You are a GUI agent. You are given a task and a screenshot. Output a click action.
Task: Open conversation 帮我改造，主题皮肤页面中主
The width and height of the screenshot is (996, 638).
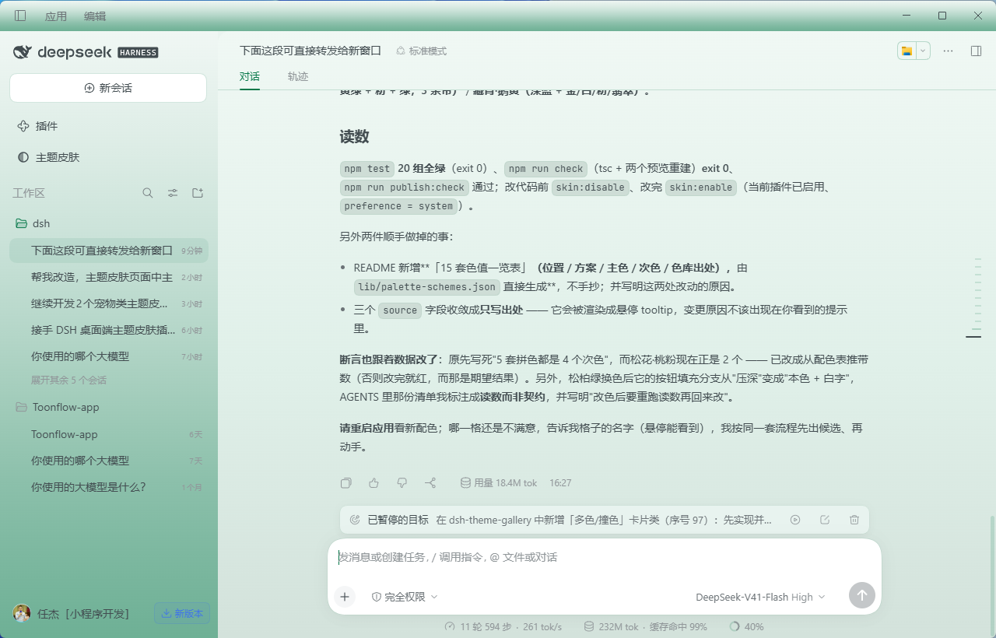pos(108,277)
